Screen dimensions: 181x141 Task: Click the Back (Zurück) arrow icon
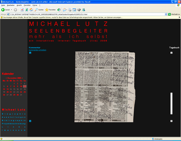point(3,10)
